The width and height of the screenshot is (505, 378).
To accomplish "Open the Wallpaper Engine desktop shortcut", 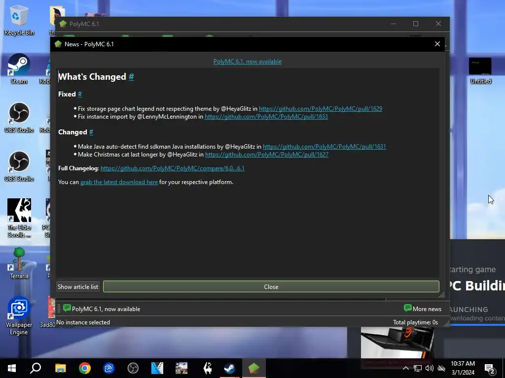I will pos(19,315).
